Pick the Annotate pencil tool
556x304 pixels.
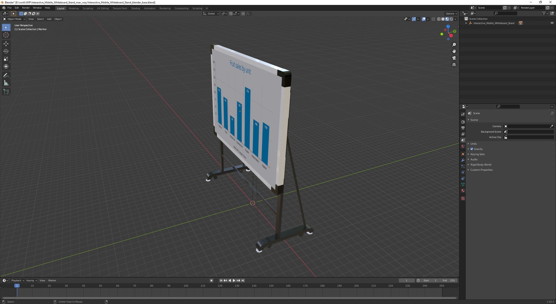tap(6, 75)
